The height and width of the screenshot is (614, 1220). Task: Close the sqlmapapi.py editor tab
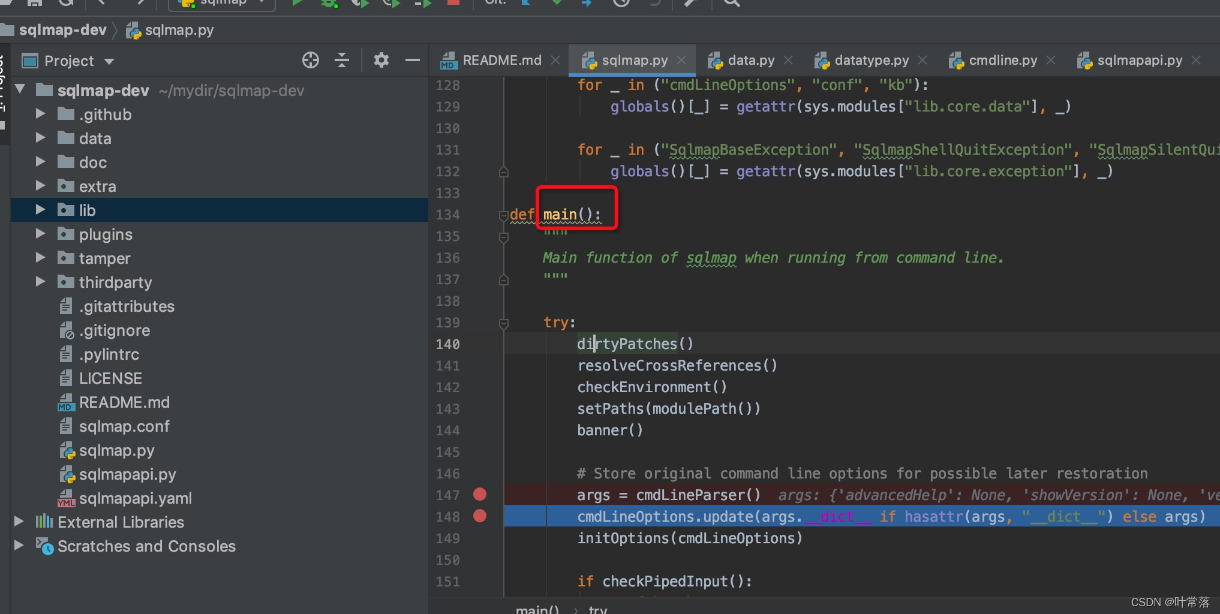coord(1196,60)
